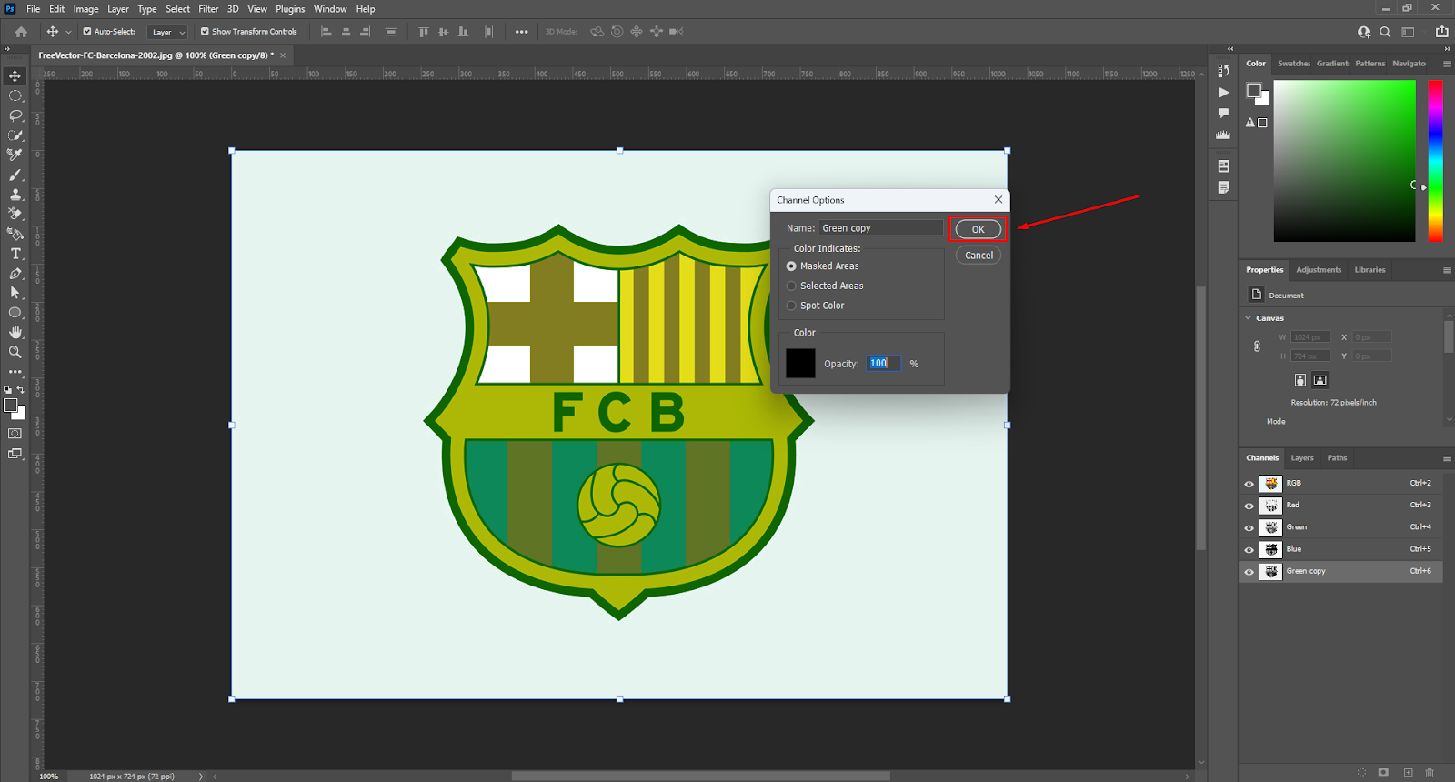Image resolution: width=1455 pixels, height=782 pixels.
Task: Cancel the Channel Options dialog
Action: click(x=978, y=256)
